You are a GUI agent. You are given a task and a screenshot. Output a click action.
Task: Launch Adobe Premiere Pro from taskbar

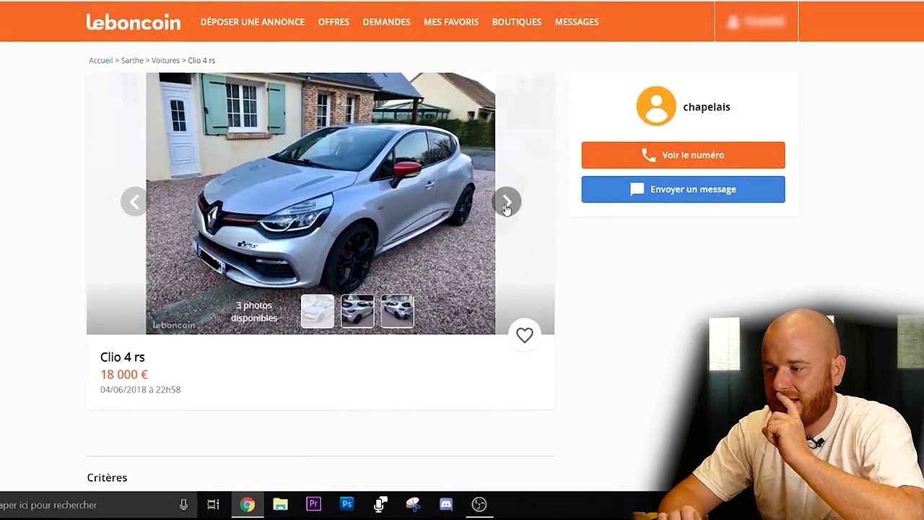pyautogui.click(x=313, y=504)
